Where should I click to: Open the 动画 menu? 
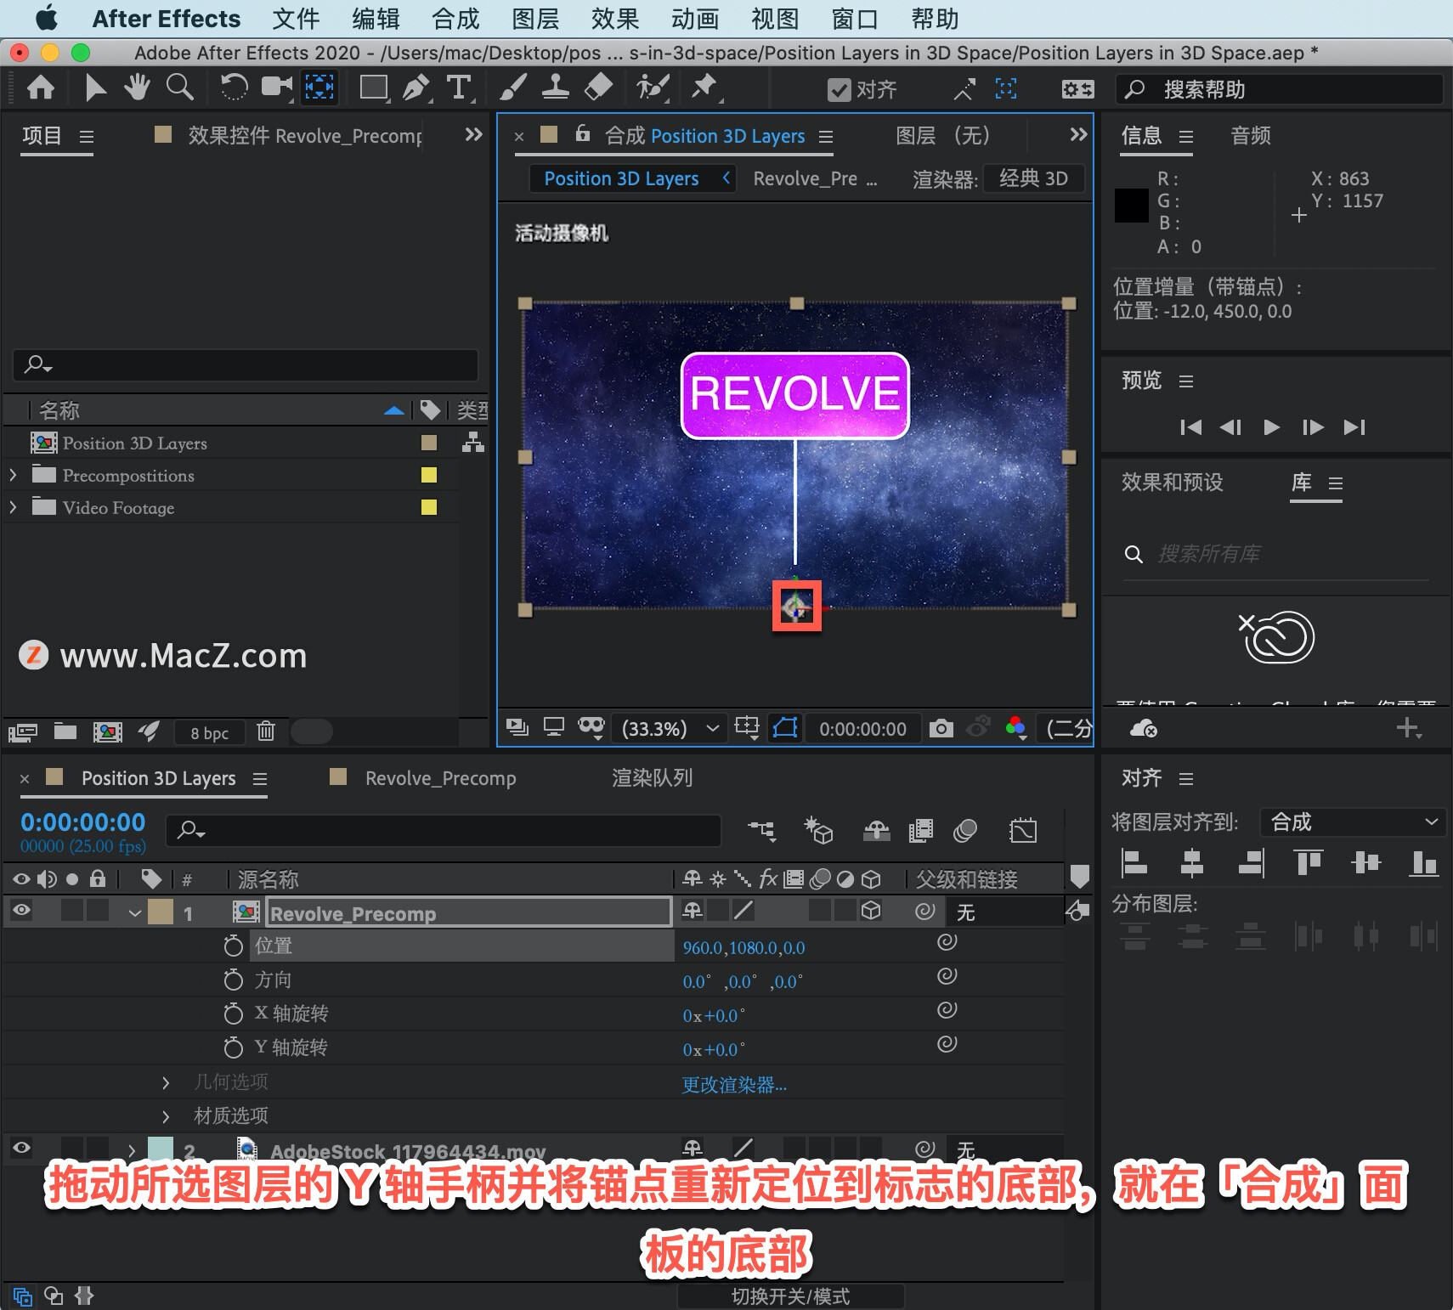695,19
